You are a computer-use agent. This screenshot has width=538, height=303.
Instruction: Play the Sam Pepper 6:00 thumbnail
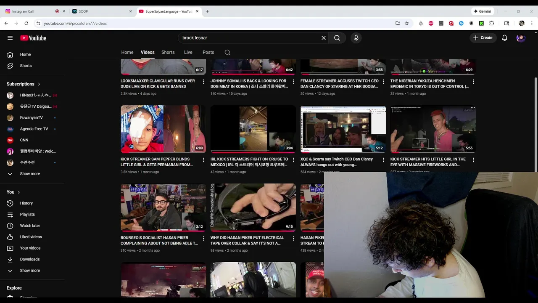(163, 129)
